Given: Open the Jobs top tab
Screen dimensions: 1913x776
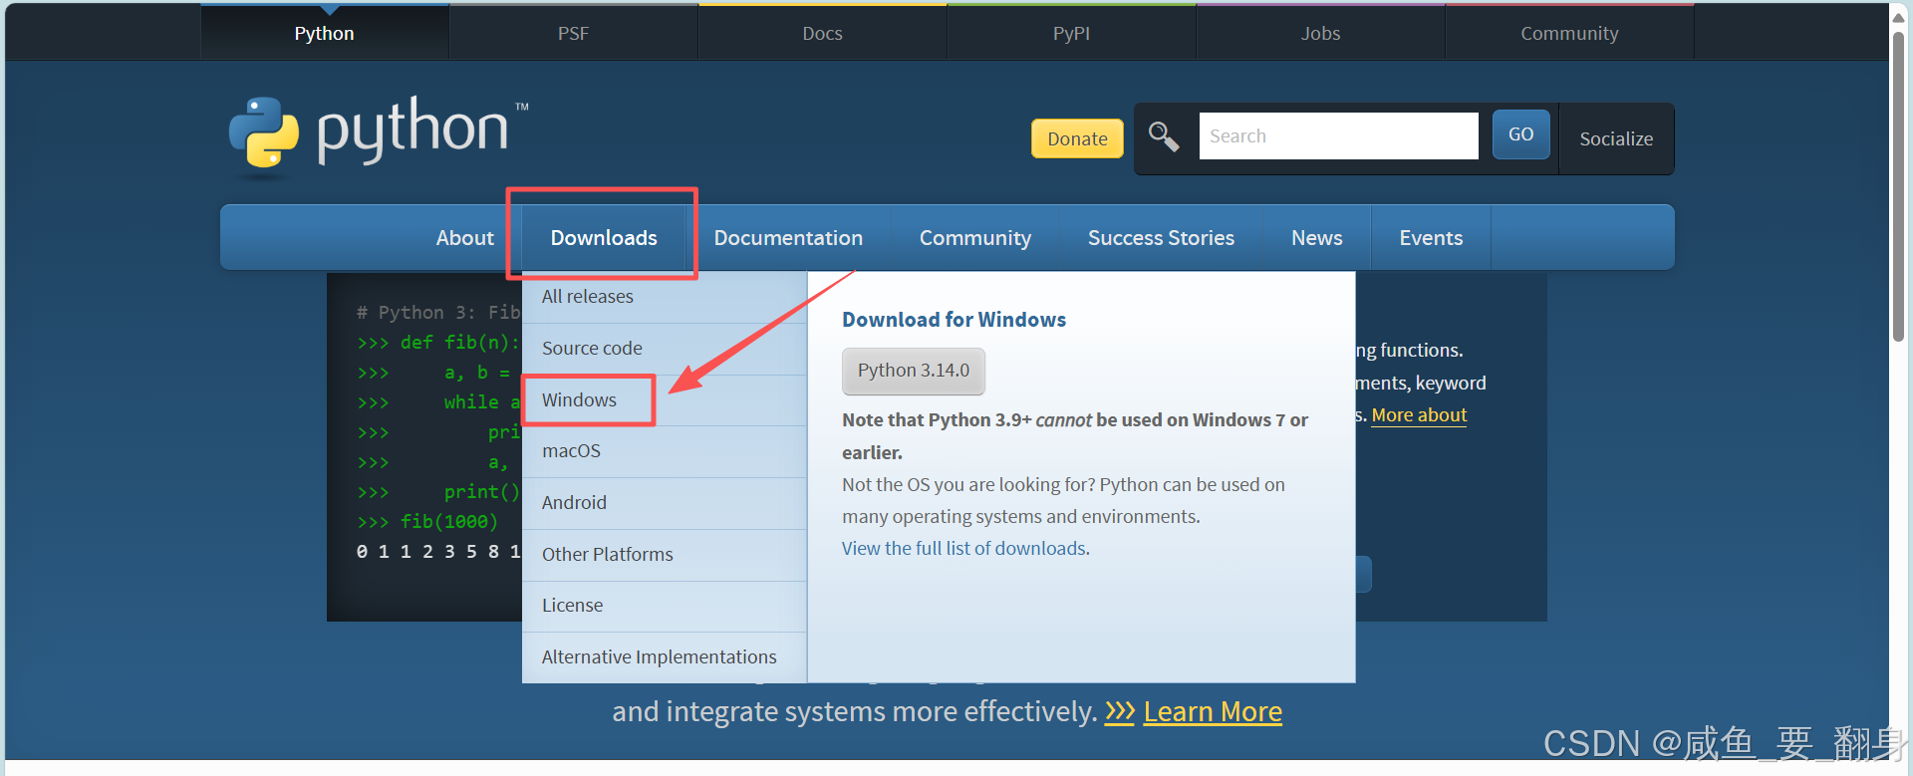Looking at the screenshot, I should 1321,33.
